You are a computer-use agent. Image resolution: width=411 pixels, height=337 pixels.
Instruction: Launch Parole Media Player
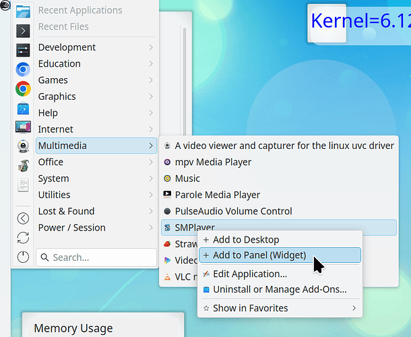pyautogui.click(x=279, y=195)
